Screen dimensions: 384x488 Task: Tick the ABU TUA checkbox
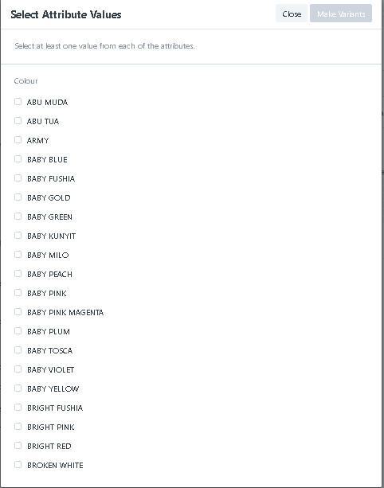click(18, 121)
